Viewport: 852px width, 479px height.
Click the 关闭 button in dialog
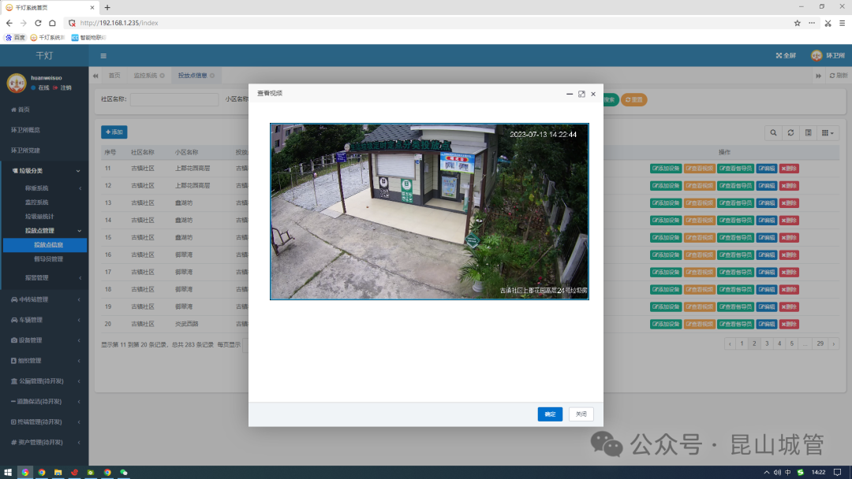(581, 414)
